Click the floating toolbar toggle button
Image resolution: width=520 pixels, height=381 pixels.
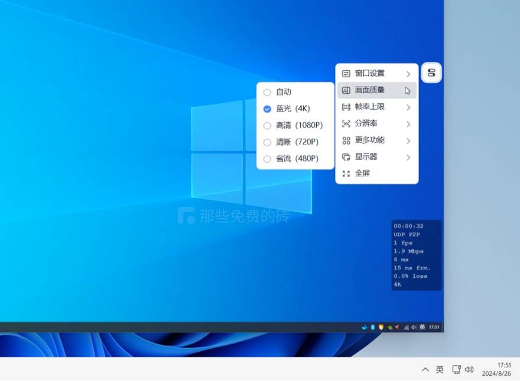pyautogui.click(x=431, y=73)
